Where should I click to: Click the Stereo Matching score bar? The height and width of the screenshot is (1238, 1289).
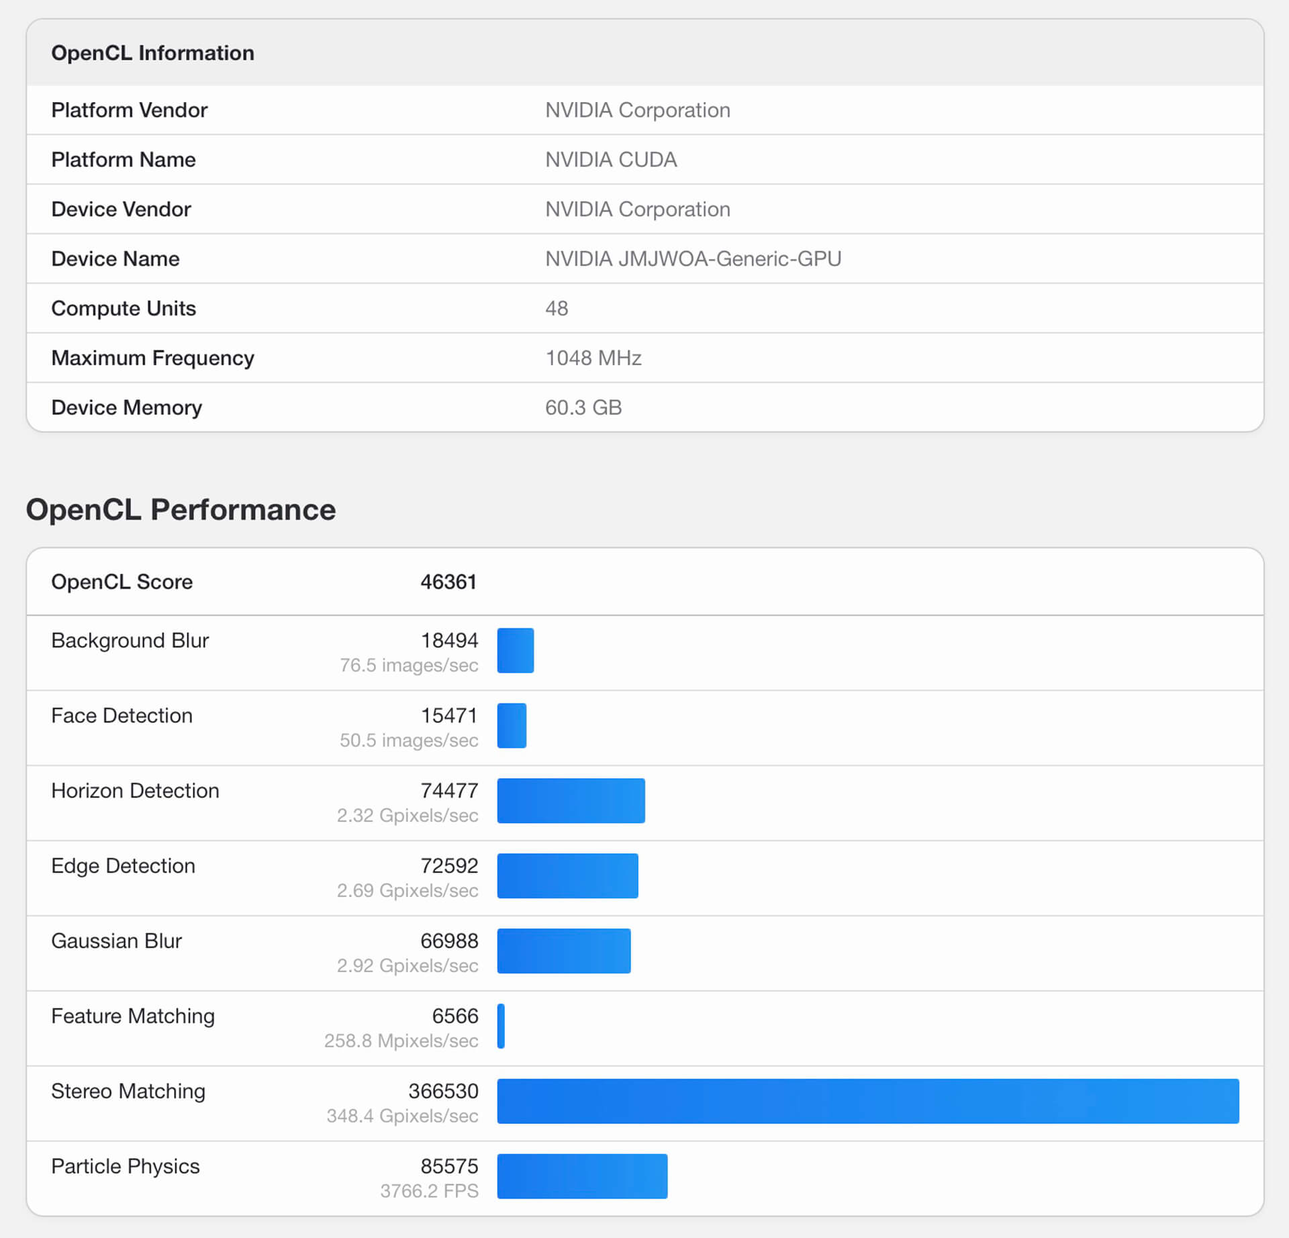(867, 1101)
